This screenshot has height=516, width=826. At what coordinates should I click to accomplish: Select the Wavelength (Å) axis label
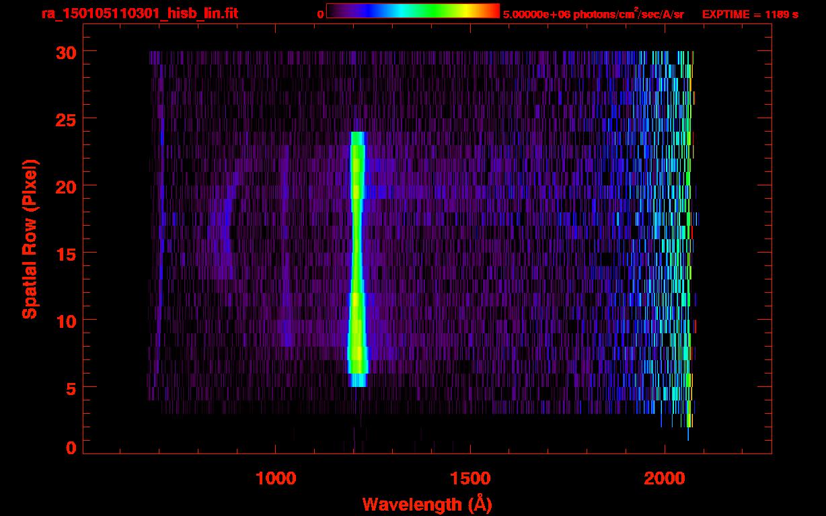coord(426,504)
